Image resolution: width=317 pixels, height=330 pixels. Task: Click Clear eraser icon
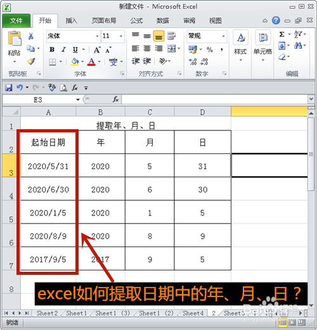(282, 57)
